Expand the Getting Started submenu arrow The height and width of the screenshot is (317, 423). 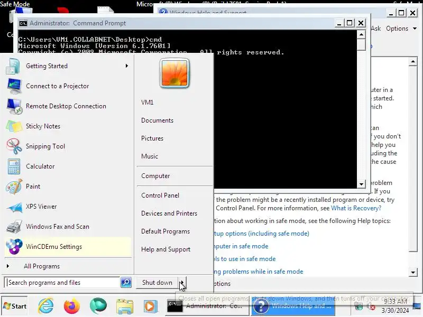pos(126,66)
